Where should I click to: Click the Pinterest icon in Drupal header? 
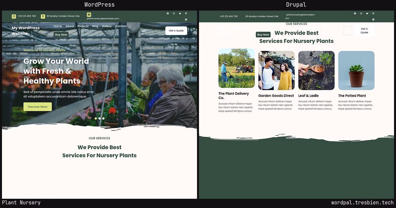tap(373, 14)
